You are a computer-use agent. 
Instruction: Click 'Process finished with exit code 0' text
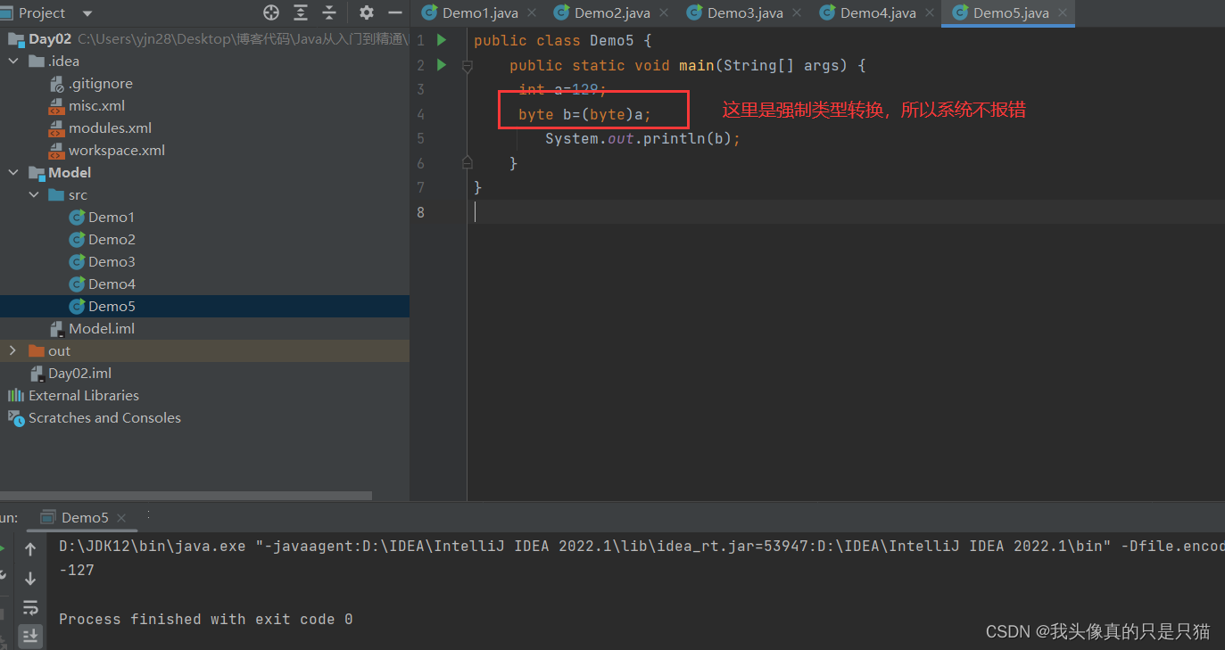(x=206, y=619)
